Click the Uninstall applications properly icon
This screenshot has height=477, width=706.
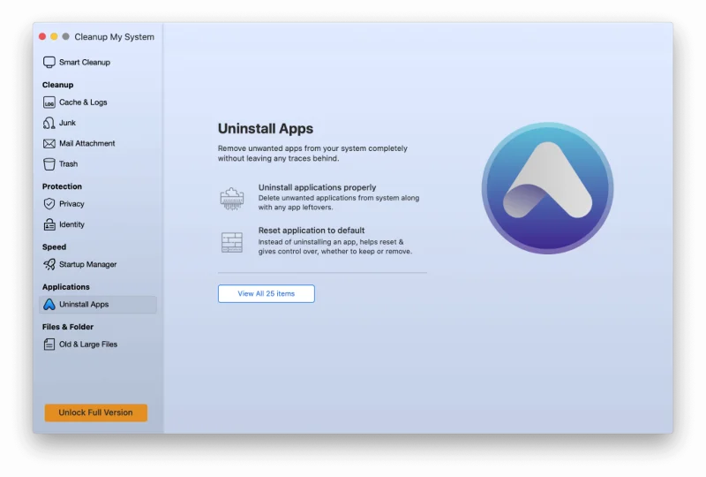click(x=231, y=198)
